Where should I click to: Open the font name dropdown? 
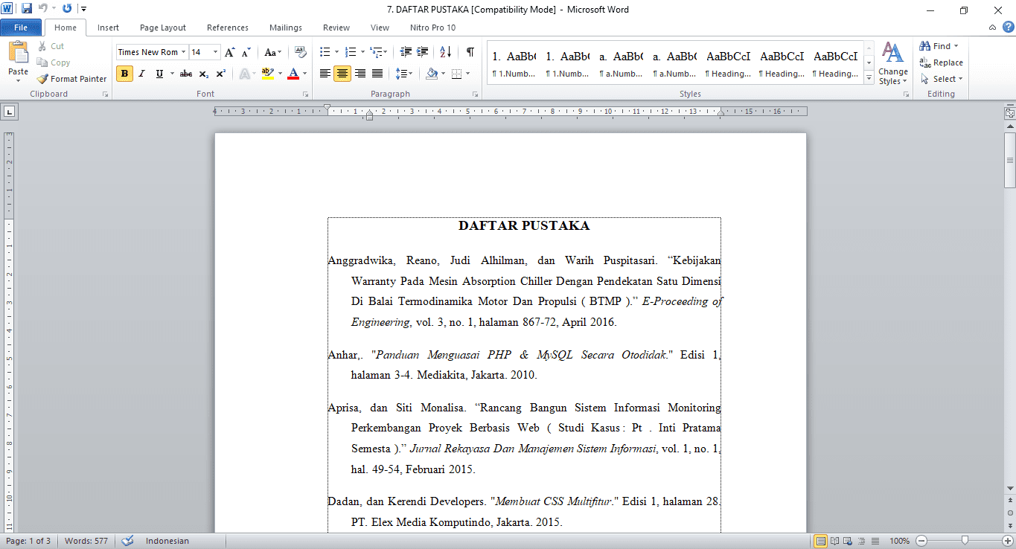click(184, 52)
